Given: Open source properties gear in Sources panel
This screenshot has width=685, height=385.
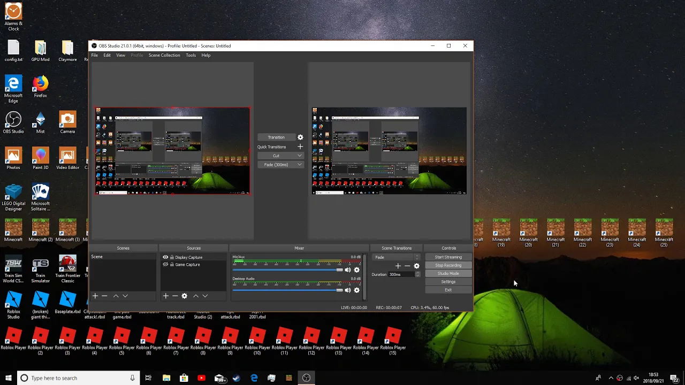Looking at the screenshot, I should 185,296.
